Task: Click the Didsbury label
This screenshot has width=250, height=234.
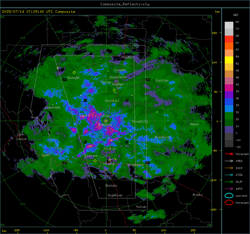Action: click(105, 125)
